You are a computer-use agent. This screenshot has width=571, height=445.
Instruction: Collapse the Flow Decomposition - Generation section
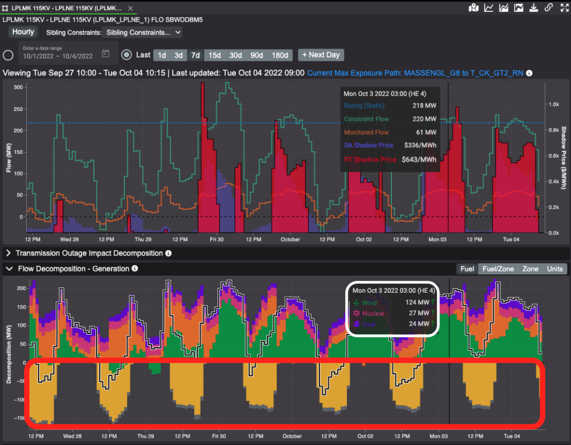[x=8, y=269]
